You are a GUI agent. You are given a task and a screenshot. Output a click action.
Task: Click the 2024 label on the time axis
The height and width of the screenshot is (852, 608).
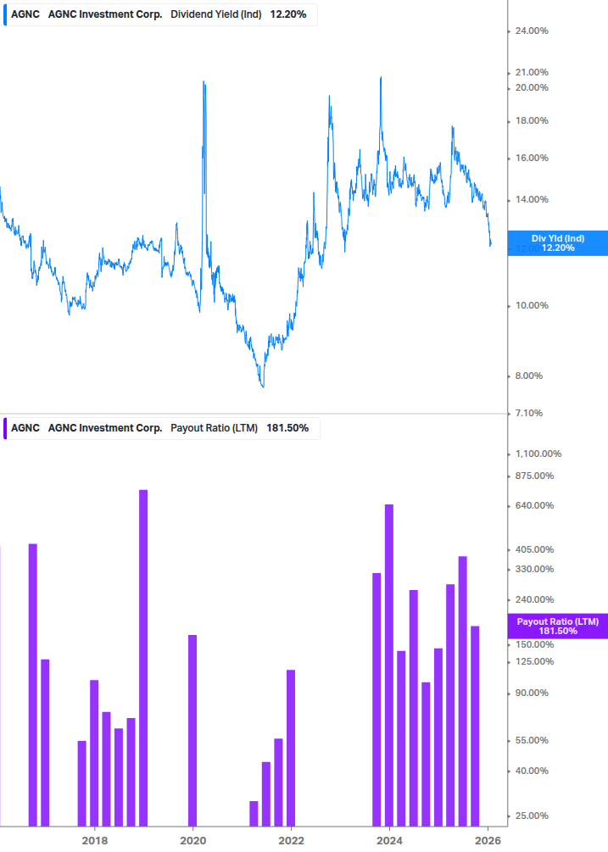(x=389, y=840)
